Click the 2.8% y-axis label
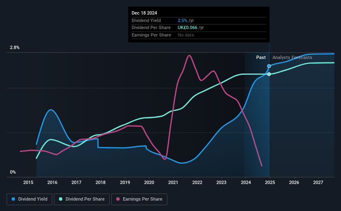 click(15, 47)
